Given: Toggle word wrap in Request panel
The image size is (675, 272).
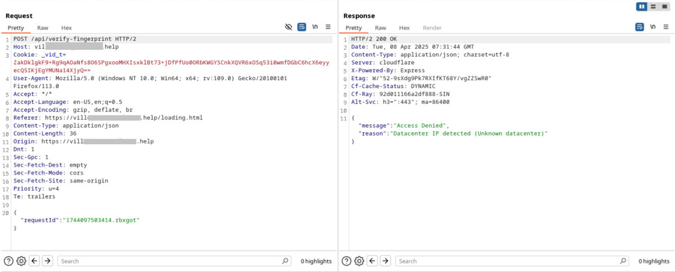Looking at the screenshot, I should coord(302,27).
